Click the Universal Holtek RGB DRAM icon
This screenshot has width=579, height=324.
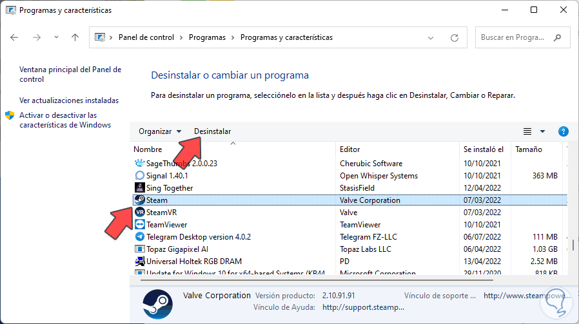click(139, 262)
